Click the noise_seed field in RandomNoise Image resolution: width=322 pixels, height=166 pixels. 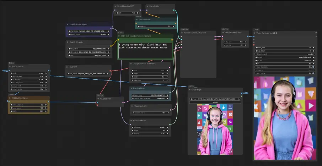(150, 95)
